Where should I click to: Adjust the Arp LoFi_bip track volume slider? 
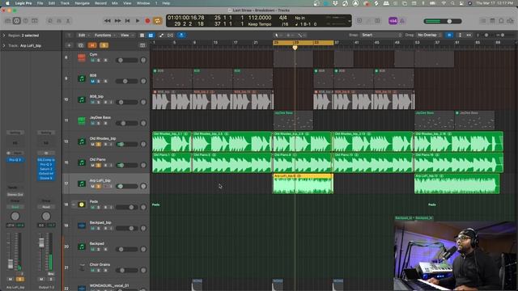click(x=127, y=187)
